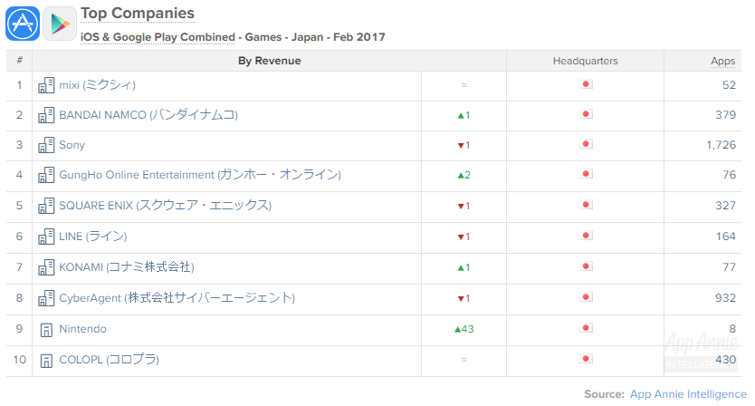Screen dimensions: 755x406
Task: Click the Japan flag in BANDAI NAMCO row
Action: [585, 115]
